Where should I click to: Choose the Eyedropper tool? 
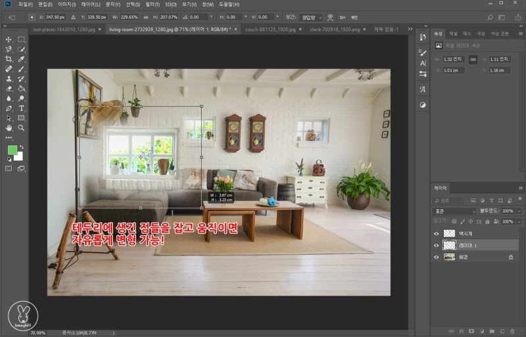[21, 59]
